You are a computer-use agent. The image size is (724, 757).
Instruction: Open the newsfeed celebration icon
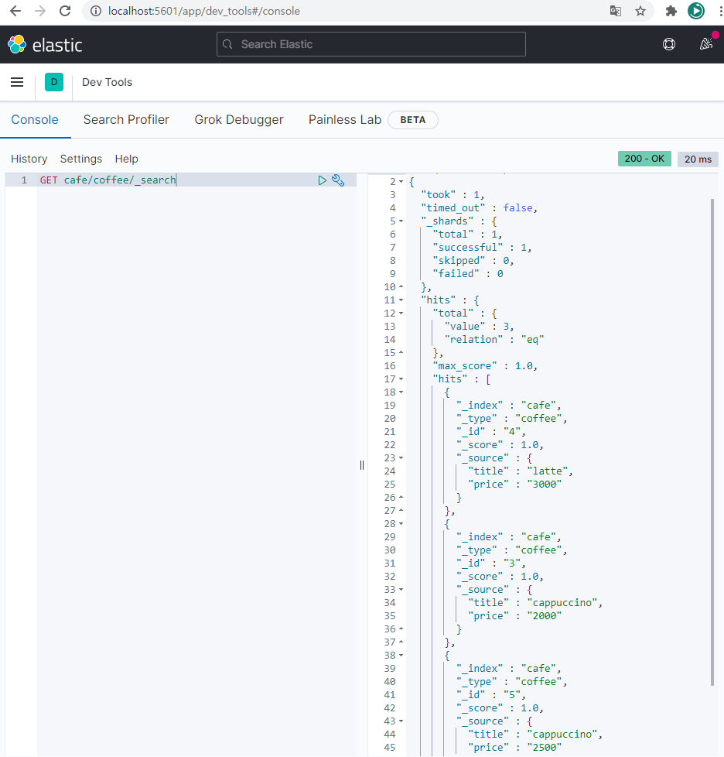click(x=706, y=44)
